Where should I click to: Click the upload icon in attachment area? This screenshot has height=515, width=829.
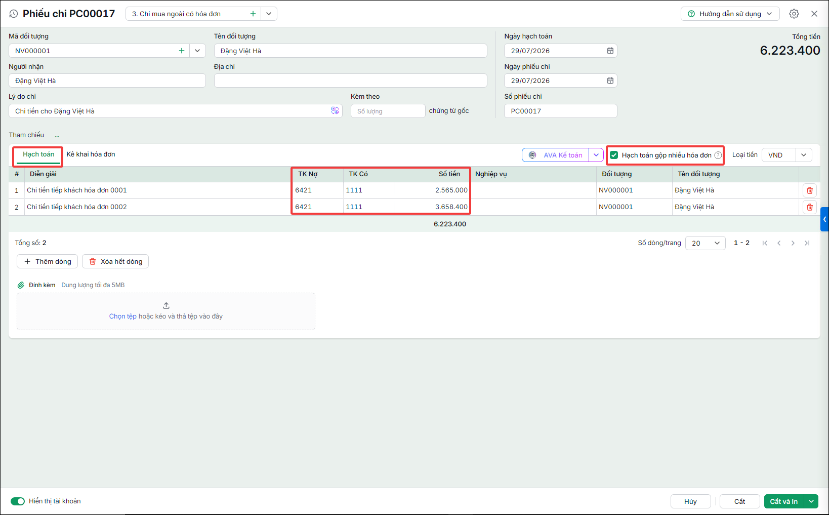click(166, 306)
